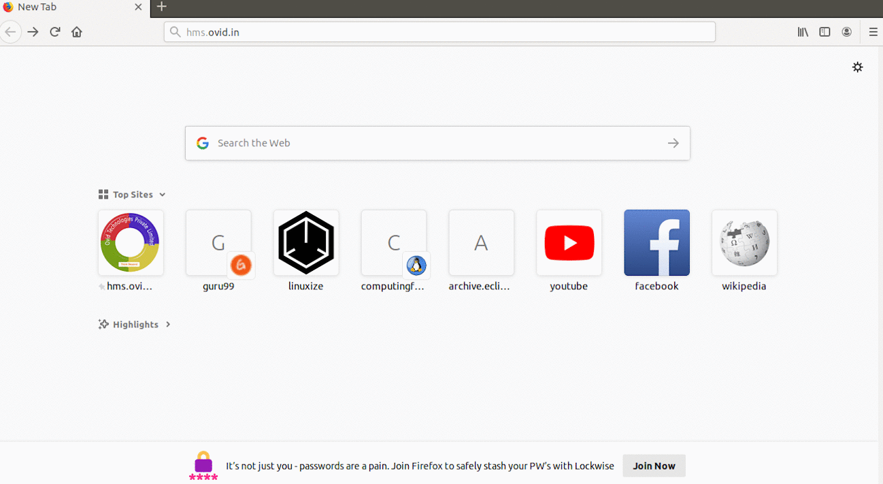Viewport: 883px width, 484px height.
Task: Click the Join Now button
Action: [x=654, y=466]
